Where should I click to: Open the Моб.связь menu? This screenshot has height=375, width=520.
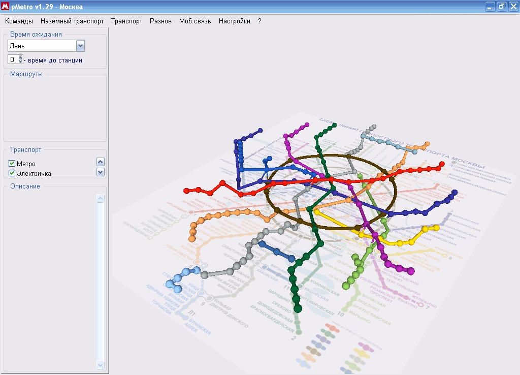coord(195,21)
